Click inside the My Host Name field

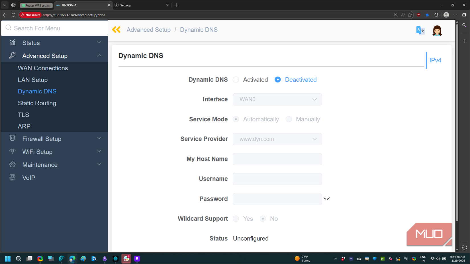click(277, 159)
